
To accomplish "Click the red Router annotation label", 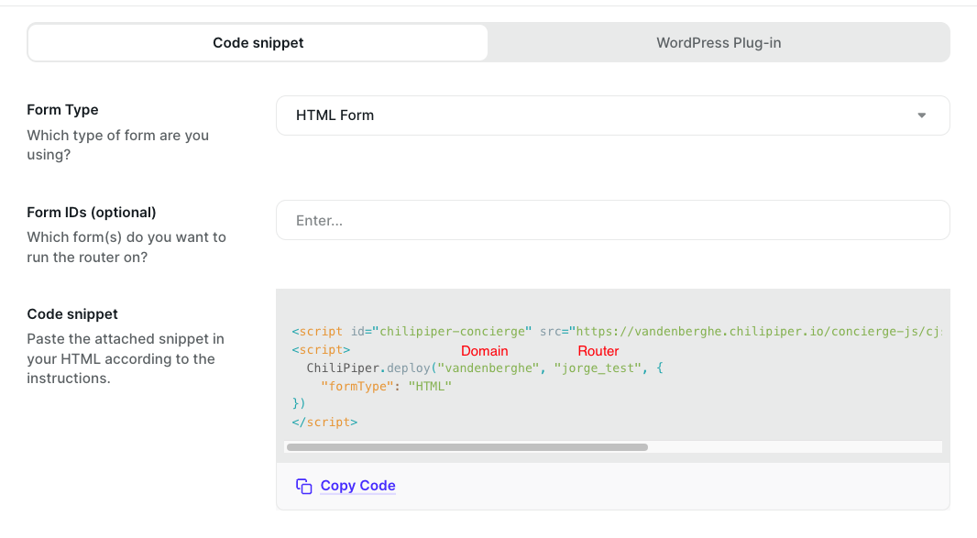I will pyautogui.click(x=598, y=351).
